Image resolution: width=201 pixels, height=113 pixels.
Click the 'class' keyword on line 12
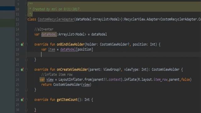click(32, 19)
